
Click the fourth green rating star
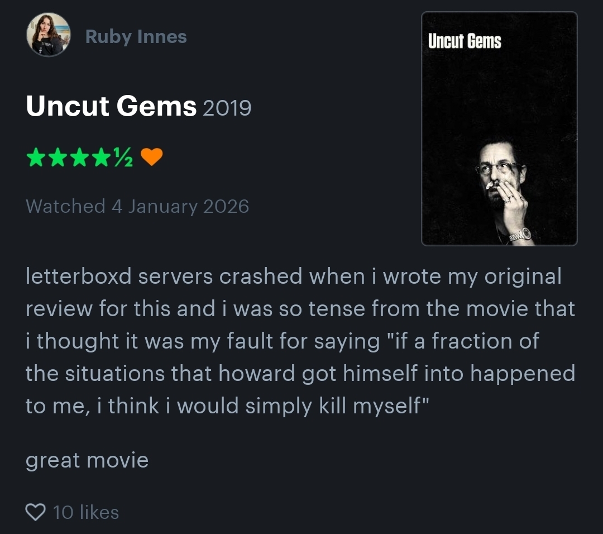click(x=102, y=159)
